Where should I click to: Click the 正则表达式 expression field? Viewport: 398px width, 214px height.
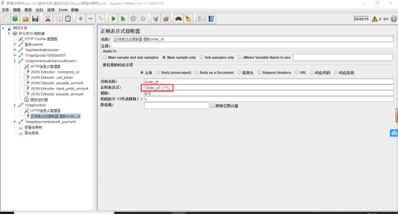point(269,88)
